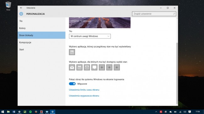This screenshot has width=204, height=114.
Task: Open the gear-with-badge tray icon
Action: pos(166,112)
